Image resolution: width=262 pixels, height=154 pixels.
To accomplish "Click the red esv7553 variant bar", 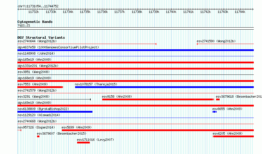I will click(x=40, y=87).
